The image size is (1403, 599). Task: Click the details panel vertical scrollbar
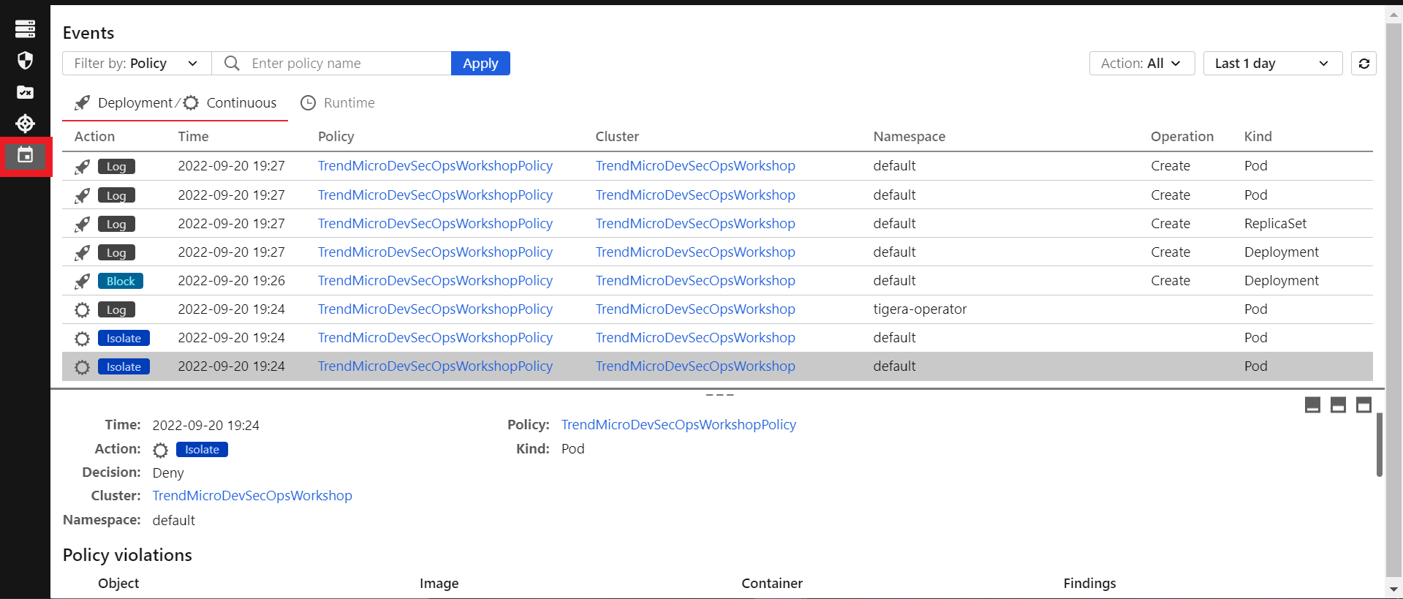pos(1379,445)
